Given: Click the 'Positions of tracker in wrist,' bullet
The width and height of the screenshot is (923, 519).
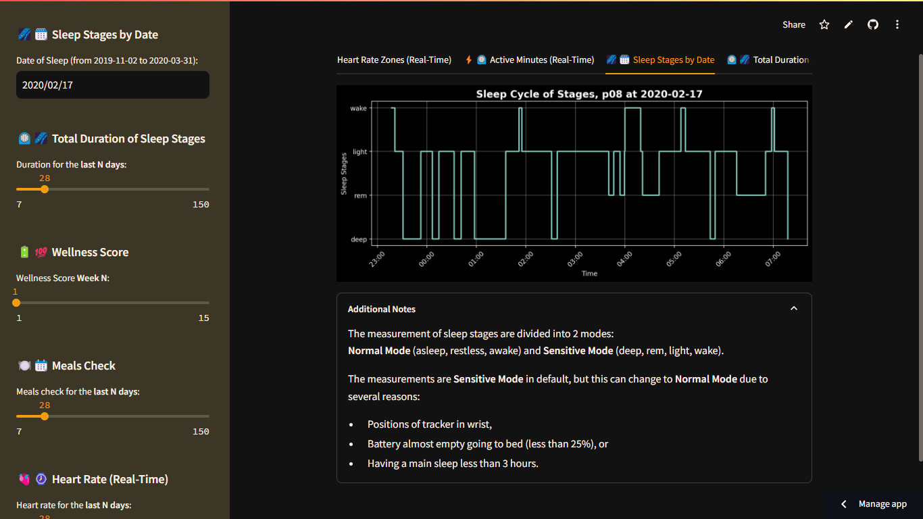Looking at the screenshot, I should click(430, 424).
